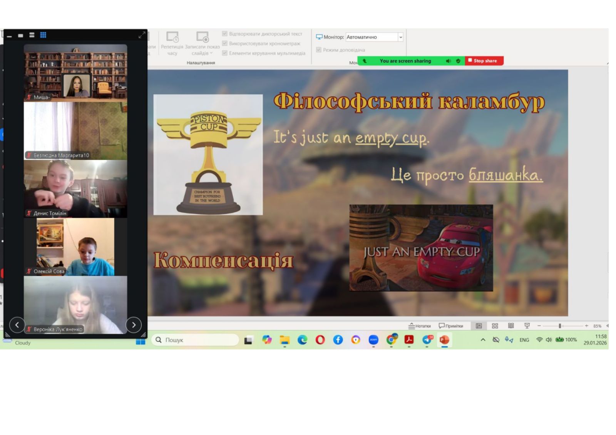This screenshot has height=435, width=616.
Task: Toggle 'Елементи керування мультимедіа' checkbox
Action: (x=225, y=53)
